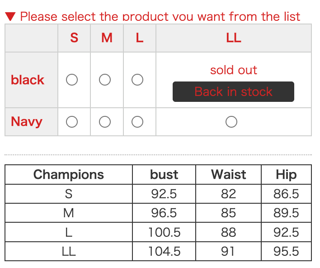Click the Waist column header

[x=229, y=175]
